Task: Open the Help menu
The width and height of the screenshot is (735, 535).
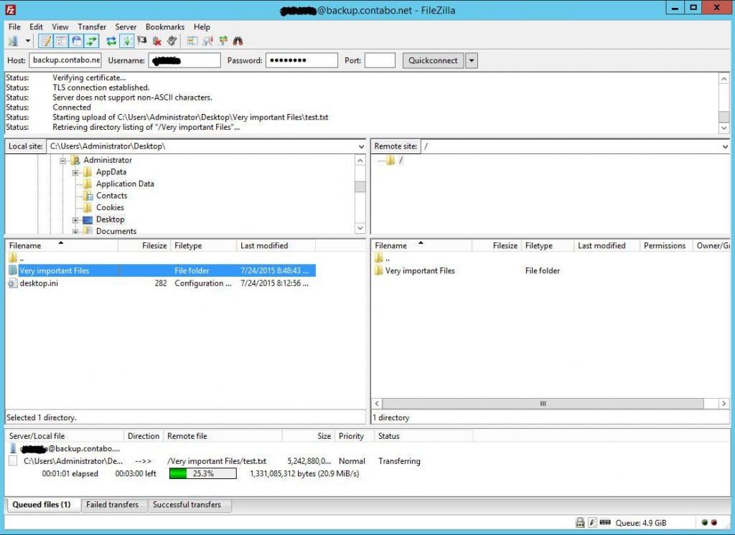Action: pos(202,27)
